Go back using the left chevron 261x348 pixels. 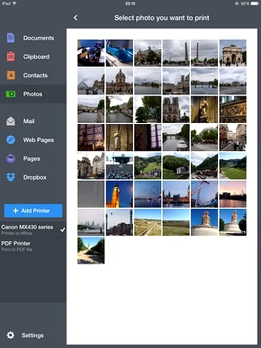click(x=76, y=18)
